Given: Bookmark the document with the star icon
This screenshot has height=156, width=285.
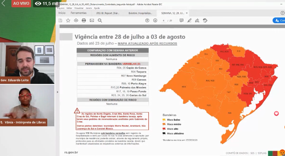Looking at the screenshot, I should tap(68, 20).
